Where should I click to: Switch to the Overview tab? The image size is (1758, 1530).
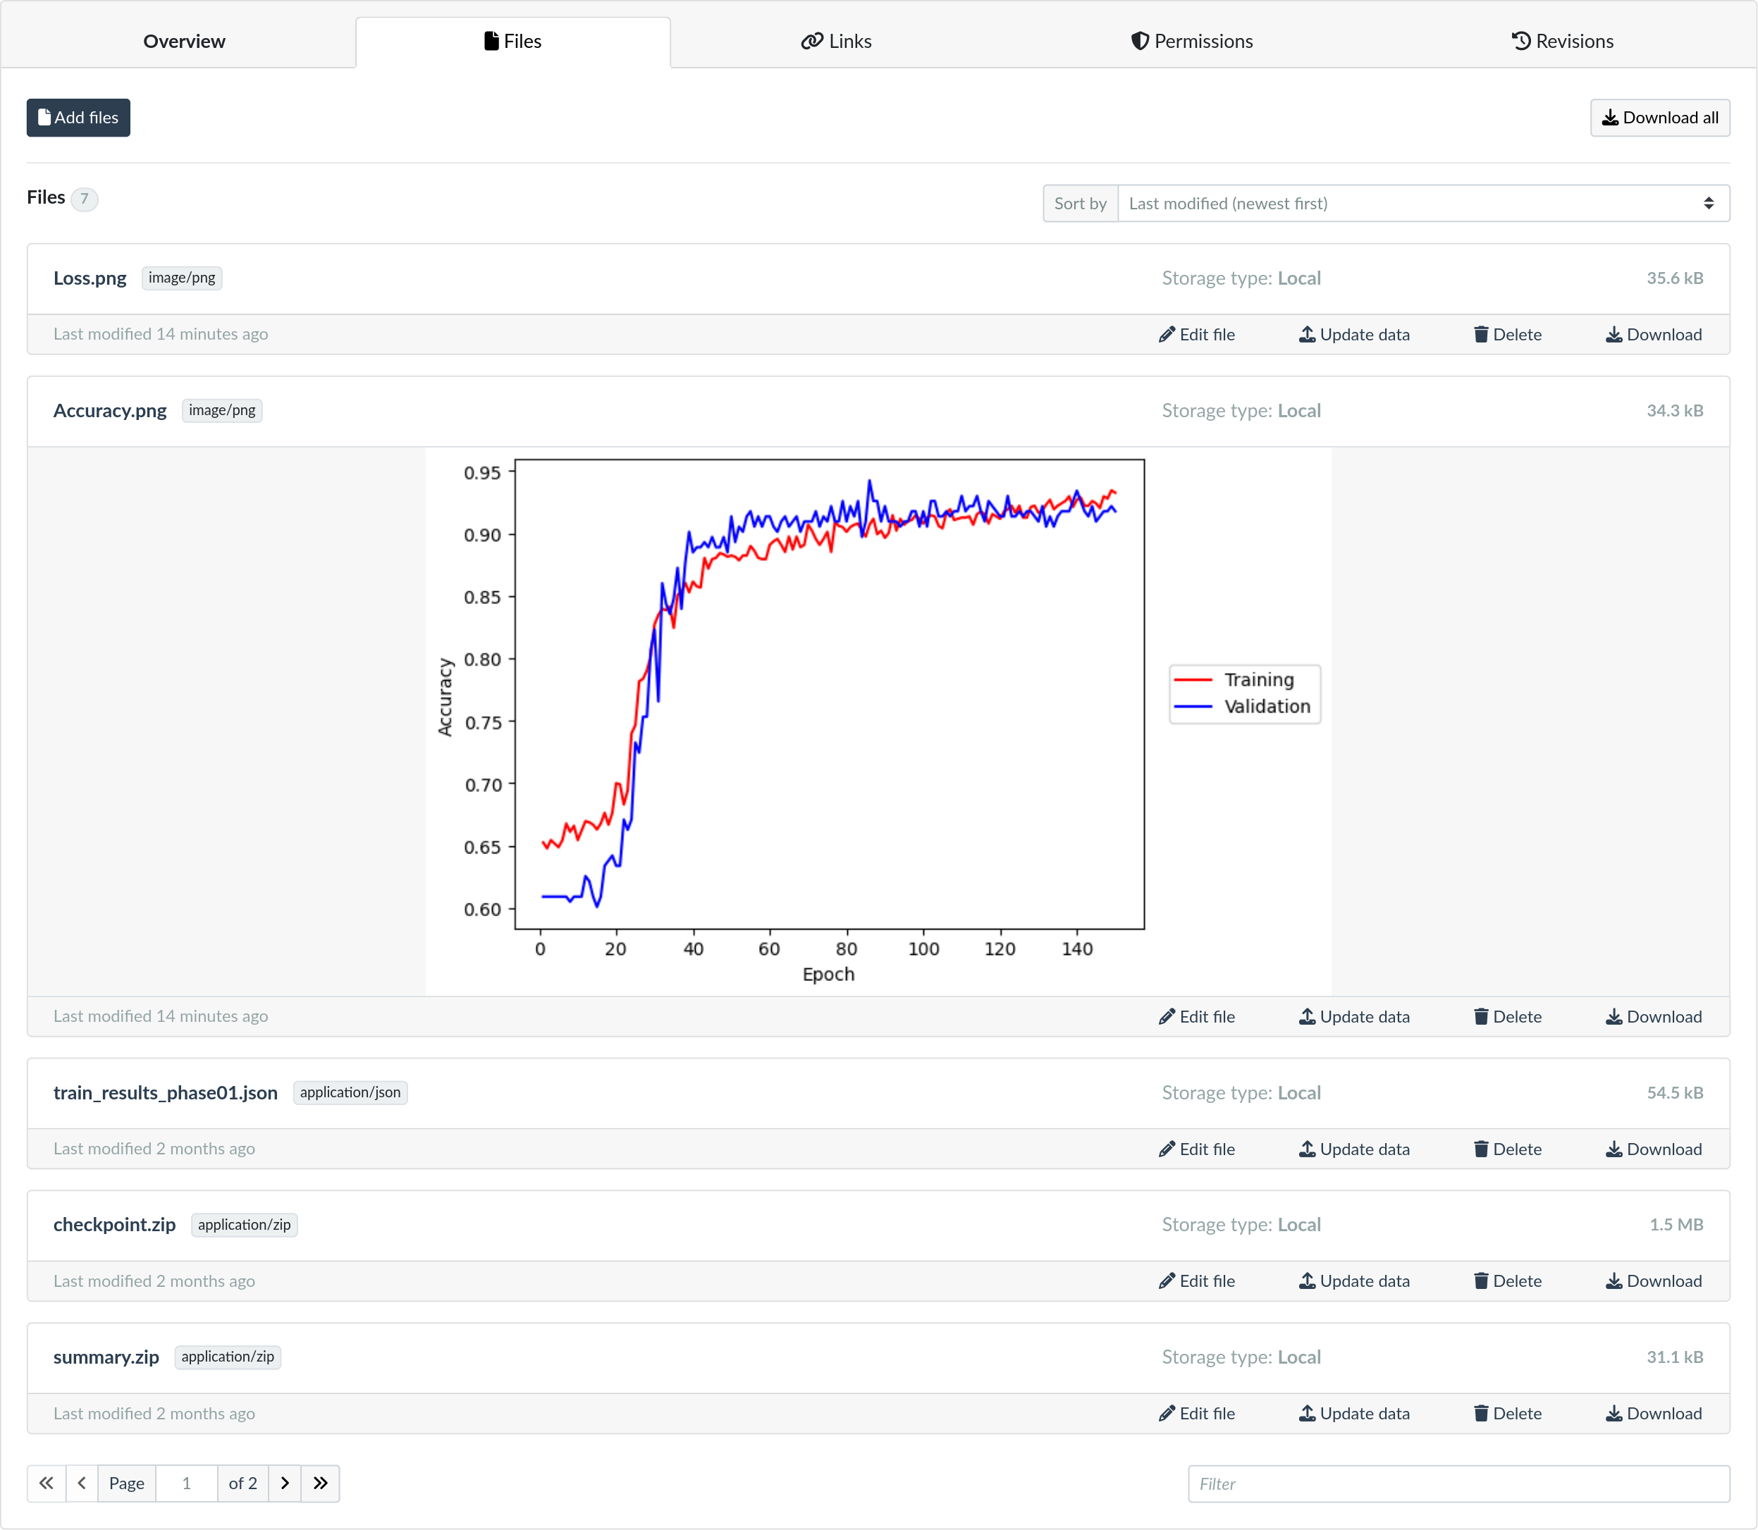[183, 41]
